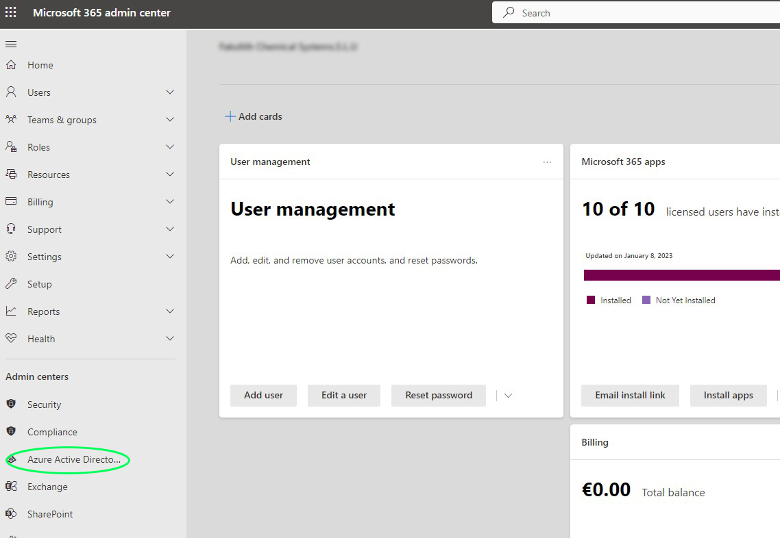Click the Health heart icon
The height and width of the screenshot is (538, 780).
pyautogui.click(x=11, y=338)
